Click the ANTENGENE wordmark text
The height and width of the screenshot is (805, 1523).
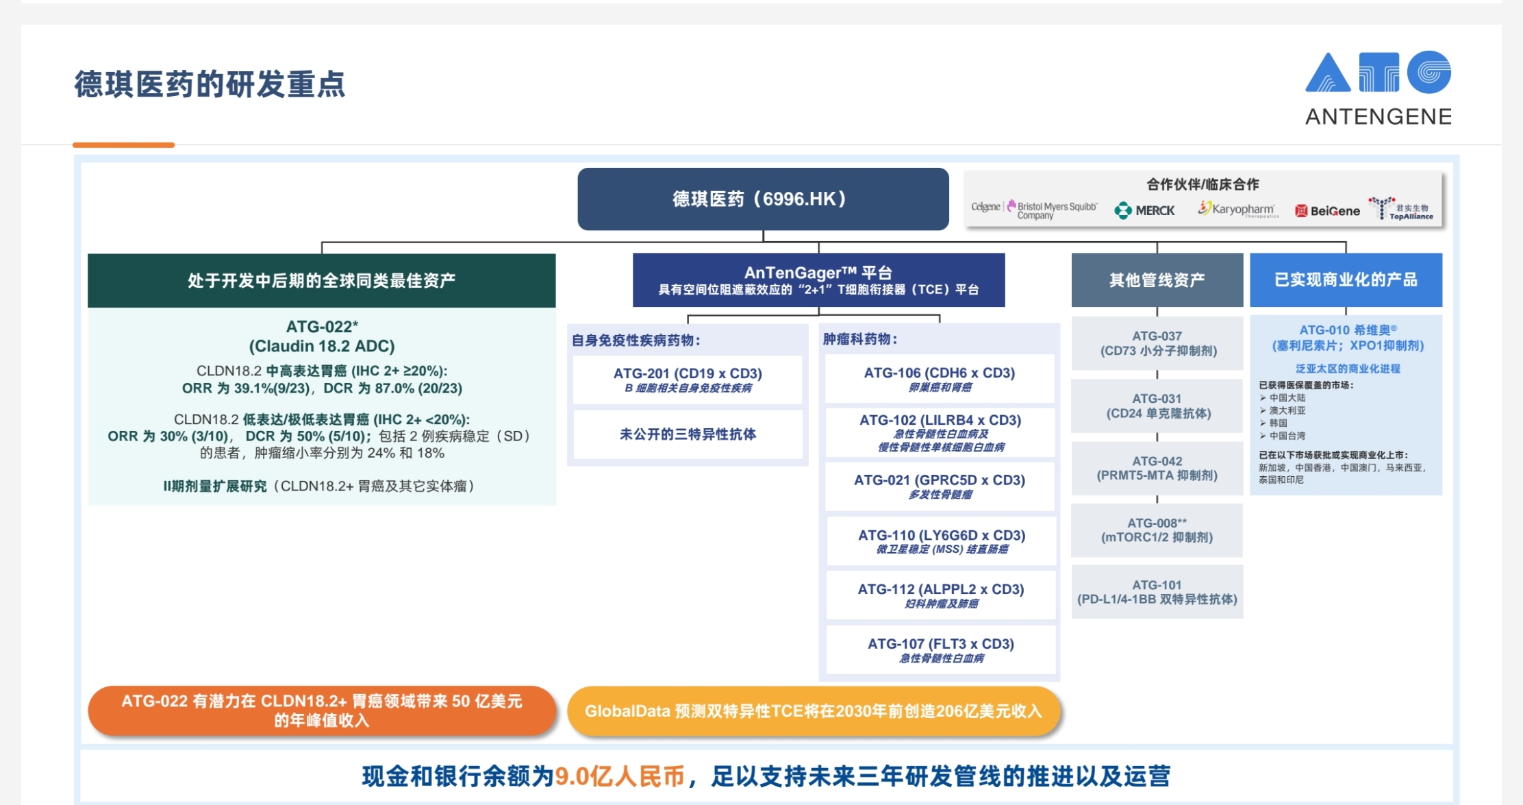coord(1379,117)
